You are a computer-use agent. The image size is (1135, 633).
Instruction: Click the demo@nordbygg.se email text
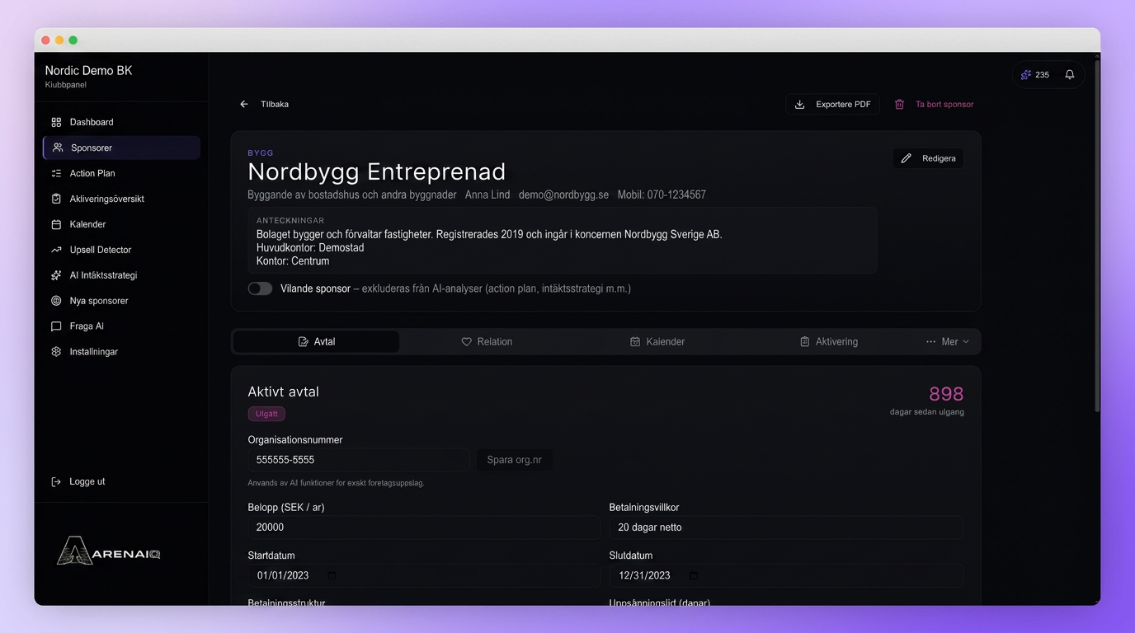[563, 195]
